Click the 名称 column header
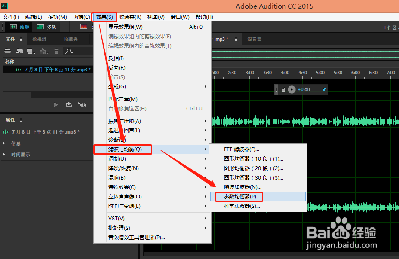This screenshot has width=399, height=259. pos(9,61)
